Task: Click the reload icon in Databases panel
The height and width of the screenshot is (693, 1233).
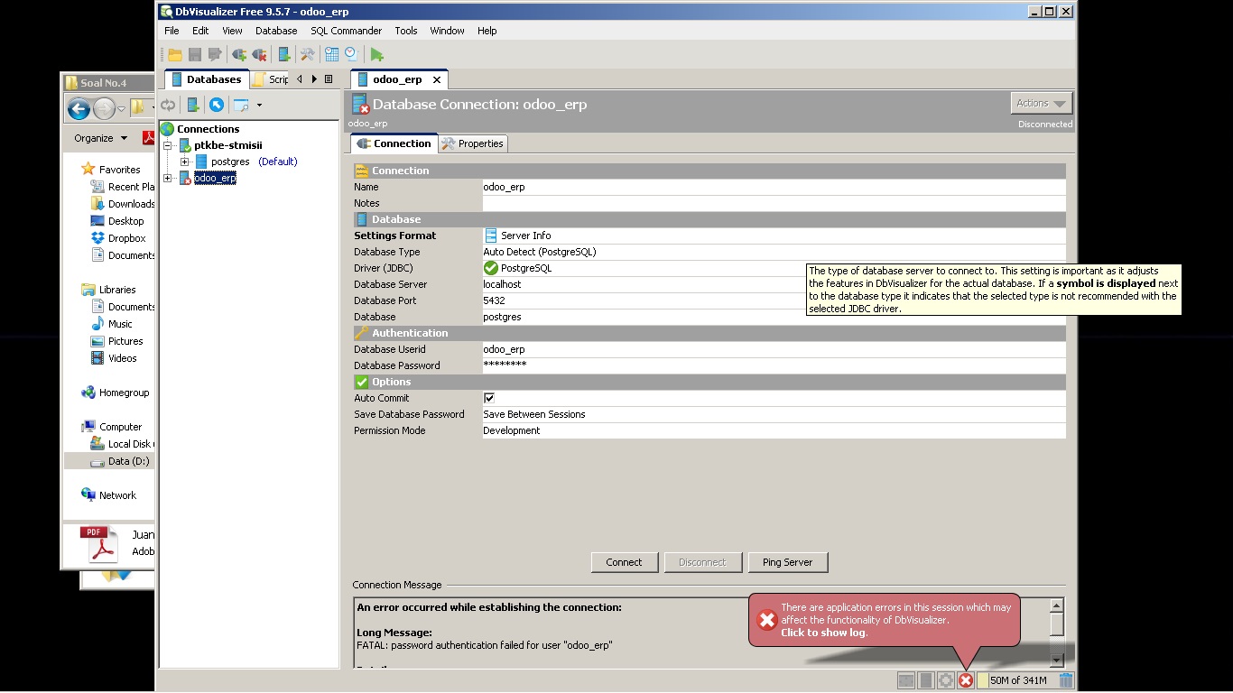Action: pos(168,106)
